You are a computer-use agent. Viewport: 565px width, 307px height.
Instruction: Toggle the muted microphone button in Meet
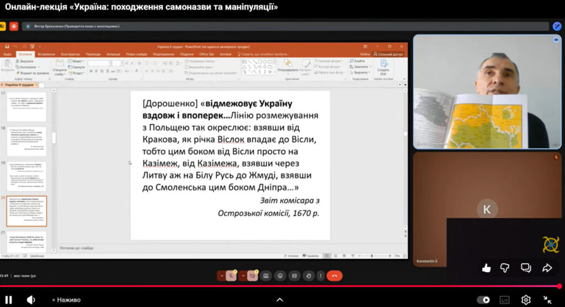coord(231,275)
